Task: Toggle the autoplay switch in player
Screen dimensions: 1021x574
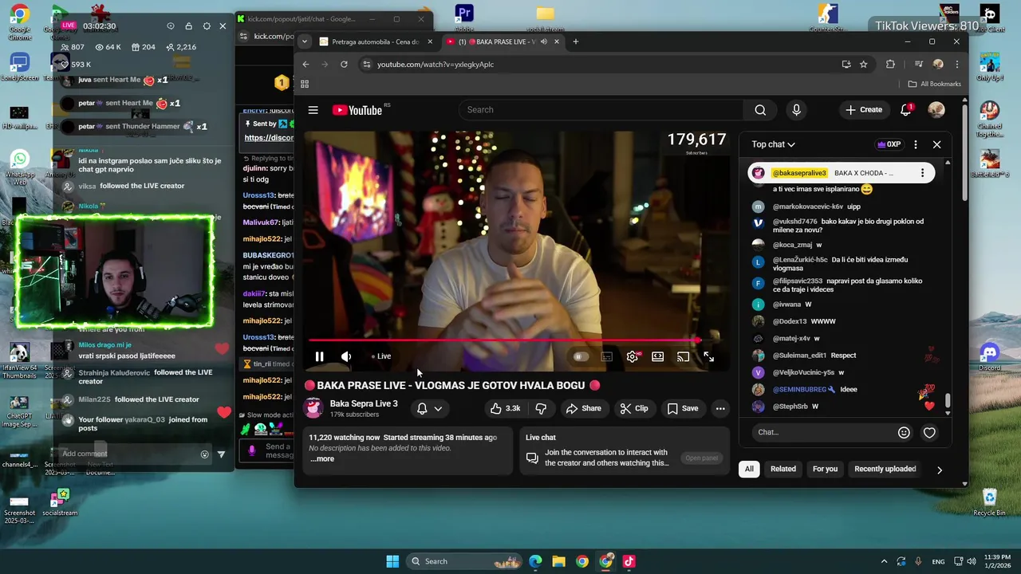Action: (581, 357)
